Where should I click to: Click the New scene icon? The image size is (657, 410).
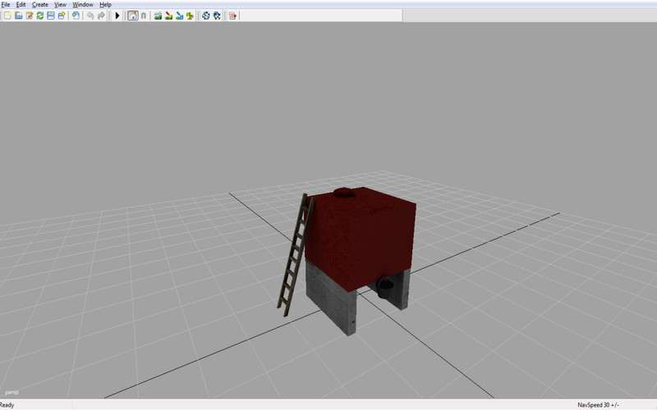pyautogui.click(x=7, y=16)
